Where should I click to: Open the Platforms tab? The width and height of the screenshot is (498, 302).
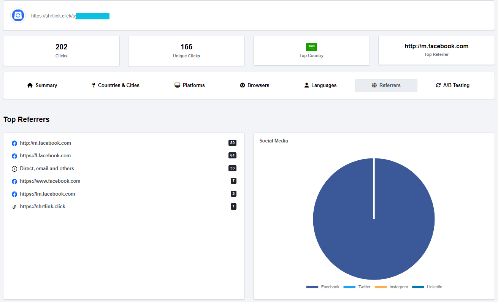click(x=190, y=85)
